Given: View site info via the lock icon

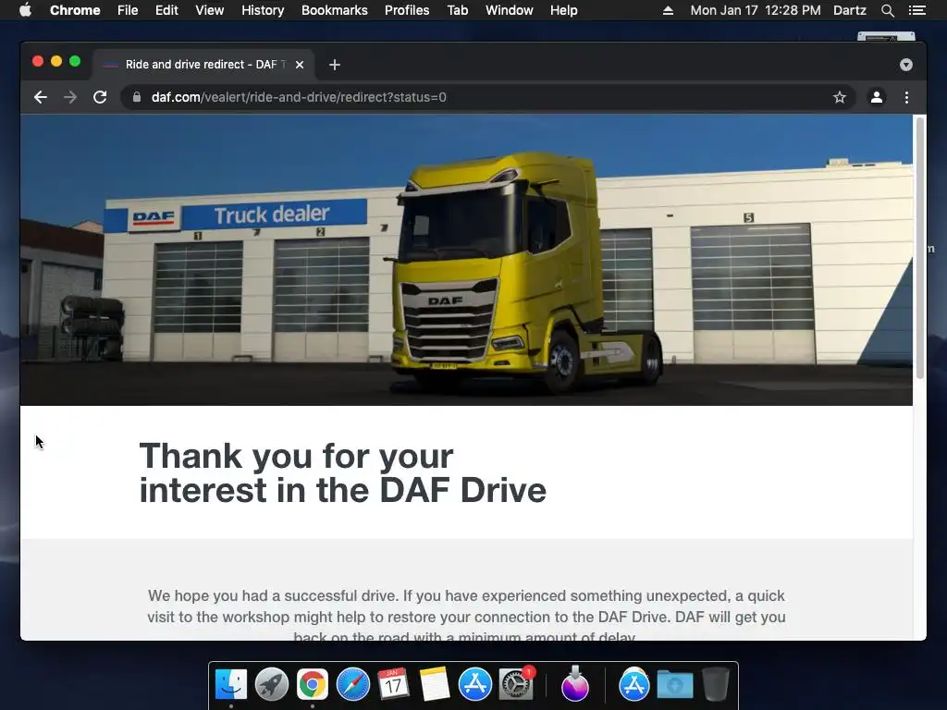Looking at the screenshot, I should [137, 97].
